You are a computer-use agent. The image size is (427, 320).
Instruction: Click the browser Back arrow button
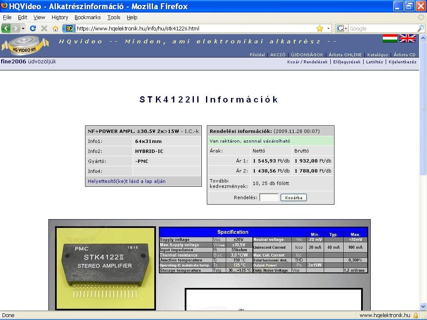click(6, 28)
